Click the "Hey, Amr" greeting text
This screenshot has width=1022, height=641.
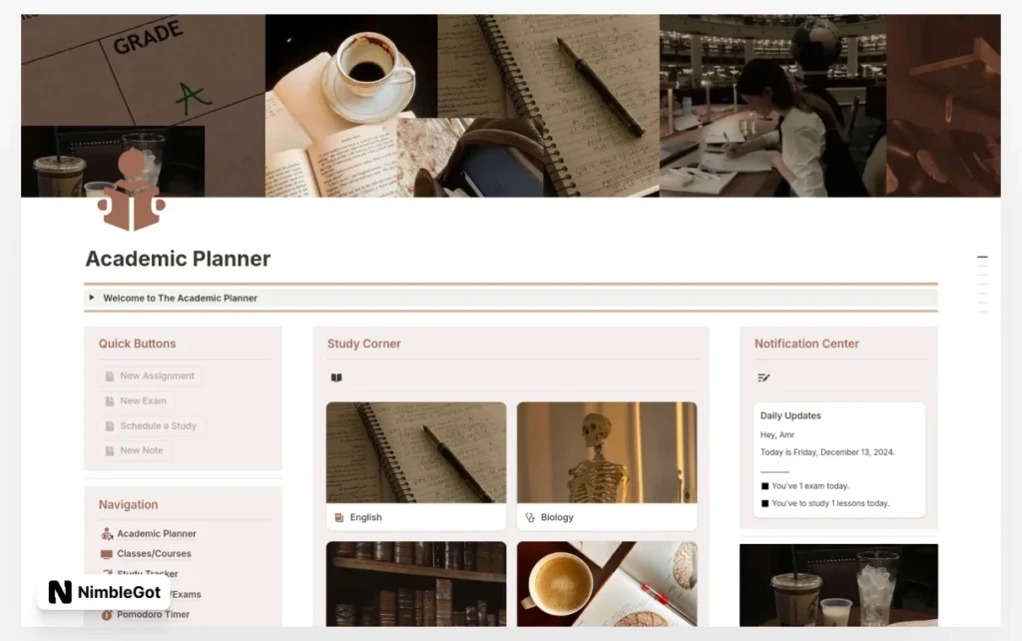click(776, 434)
